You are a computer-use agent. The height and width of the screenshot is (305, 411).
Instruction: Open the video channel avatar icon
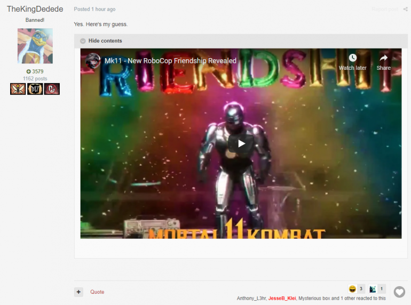click(93, 61)
